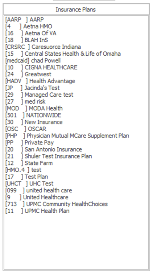
Task: Select the AARP insurance plan
Action: tap(25, 19)
